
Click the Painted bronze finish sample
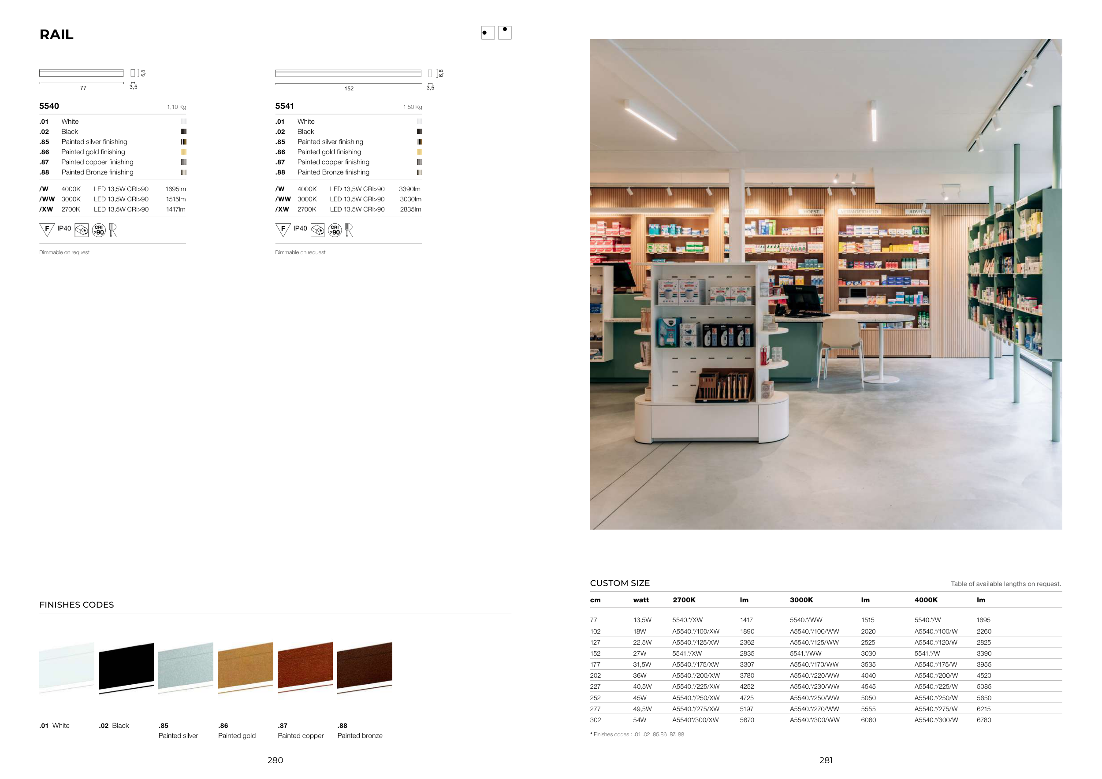(364, 668)
